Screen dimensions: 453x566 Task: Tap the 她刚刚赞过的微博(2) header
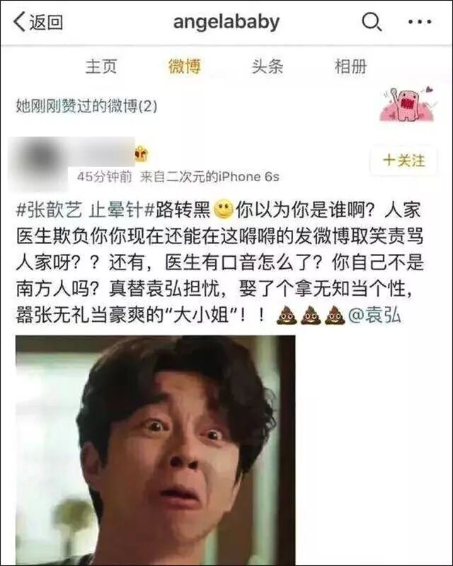[x=86, y=105]
